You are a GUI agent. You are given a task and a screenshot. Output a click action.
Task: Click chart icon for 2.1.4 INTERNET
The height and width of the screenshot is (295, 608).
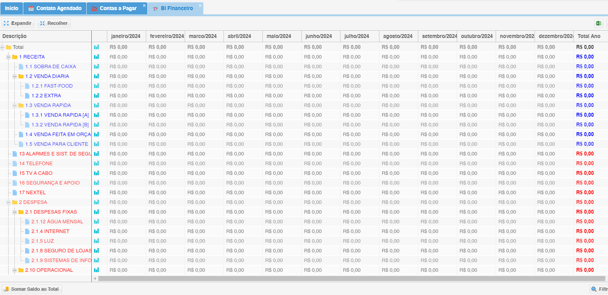point(96,231)
